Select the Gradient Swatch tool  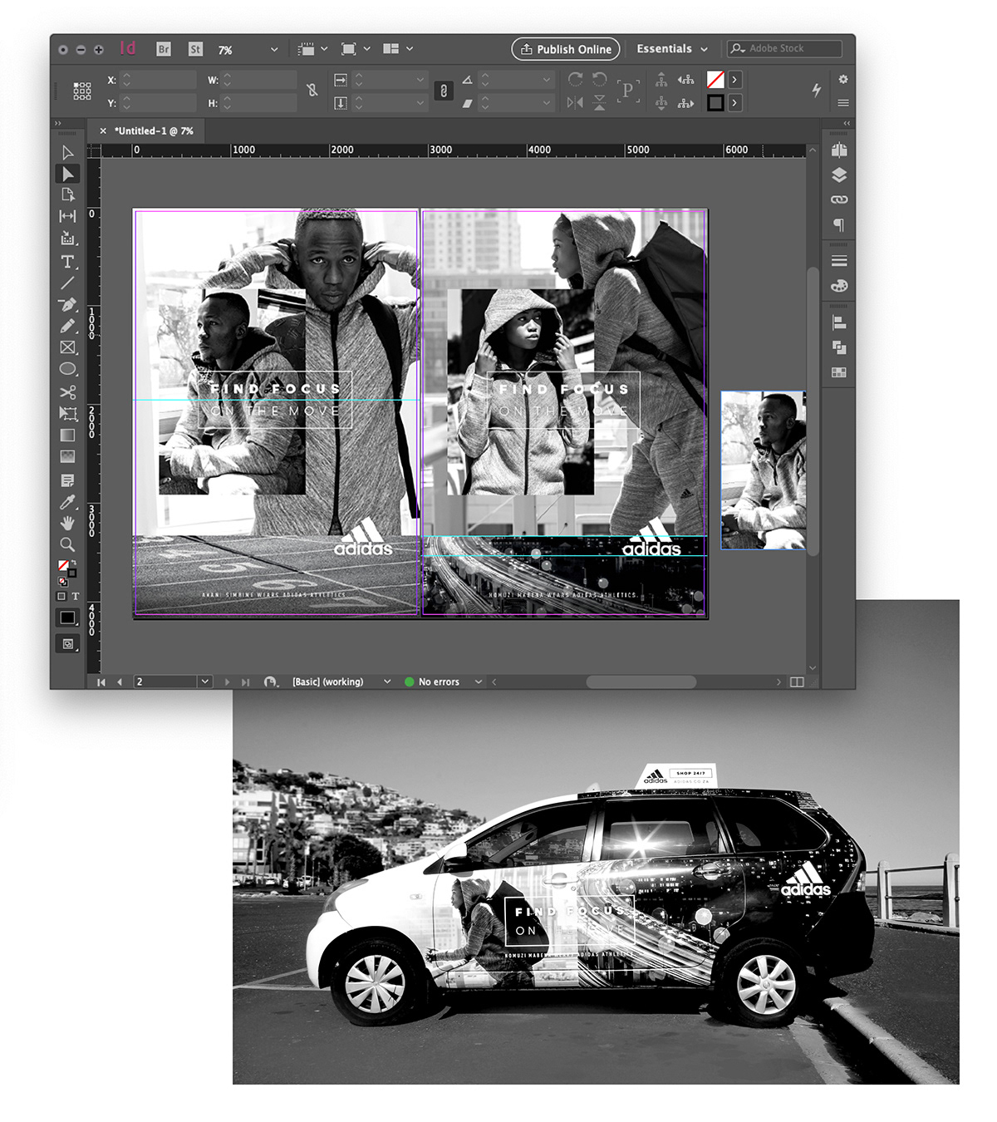(68, 435)
